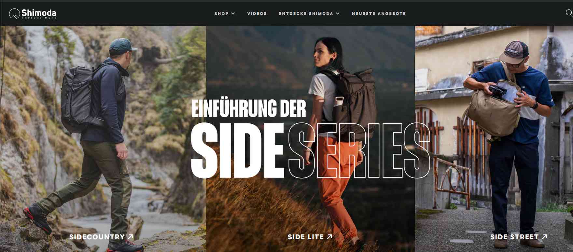The height and width of the screenshot is (252, 573).
Task: Follow the SIDE LITE link
Action: pos(310,237)
